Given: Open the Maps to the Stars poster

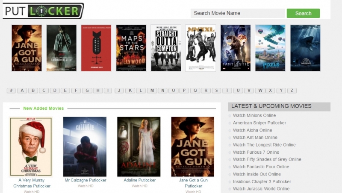Looking at the screenshot, I should tap(131, 48).
